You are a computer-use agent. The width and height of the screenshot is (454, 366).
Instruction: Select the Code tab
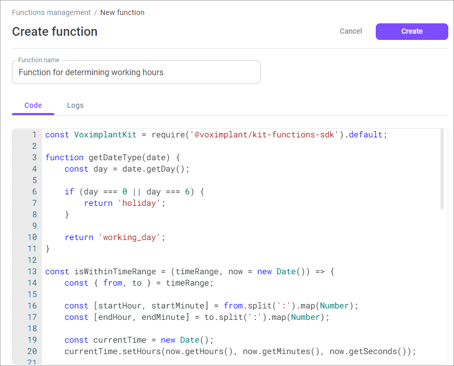coord(33,105)
